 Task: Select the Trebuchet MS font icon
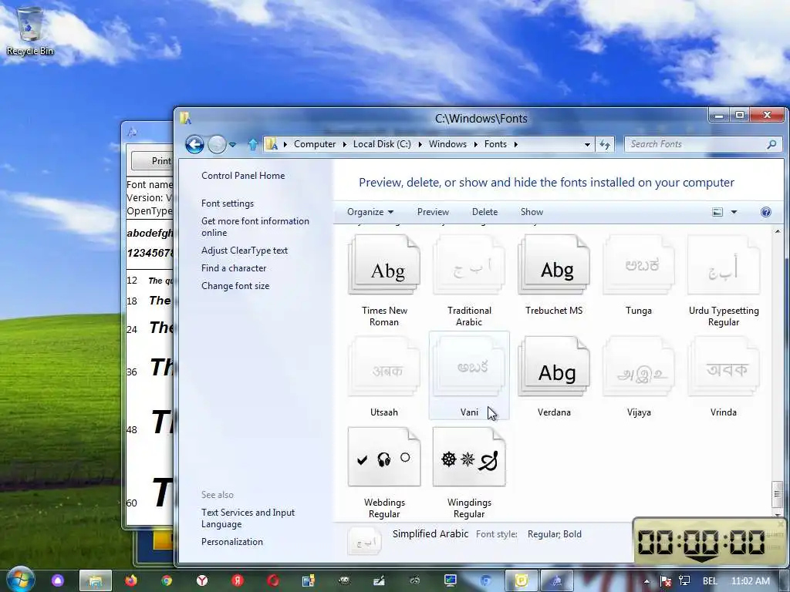point(554,265)
